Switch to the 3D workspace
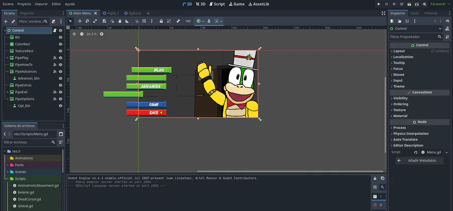453x211 pixels. (x=200, y=4)
